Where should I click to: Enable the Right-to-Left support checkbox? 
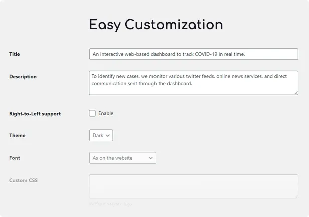pos(92,113)
